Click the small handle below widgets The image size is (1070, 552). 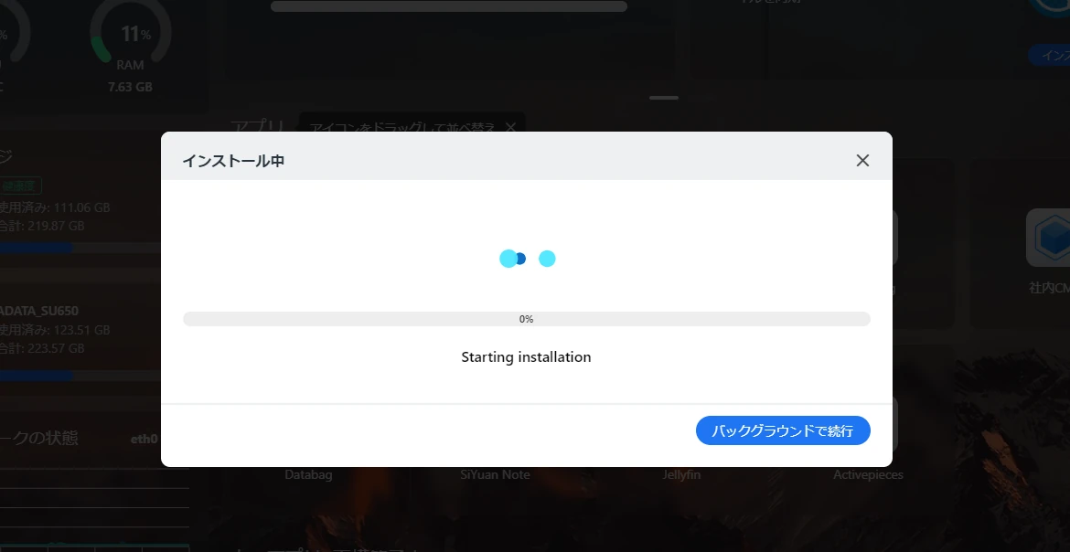pos(664,98)
